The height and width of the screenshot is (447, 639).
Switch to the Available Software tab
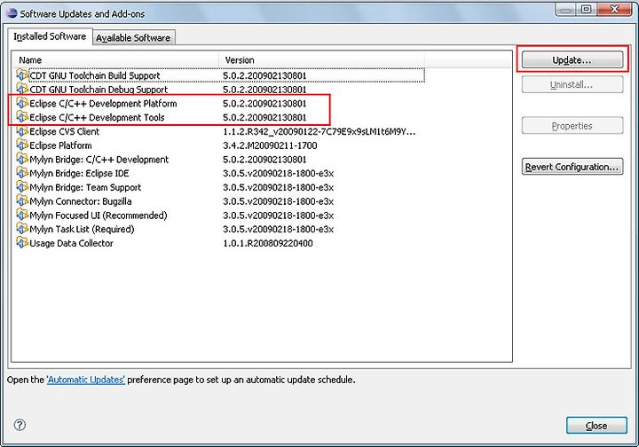pos(133,37)
